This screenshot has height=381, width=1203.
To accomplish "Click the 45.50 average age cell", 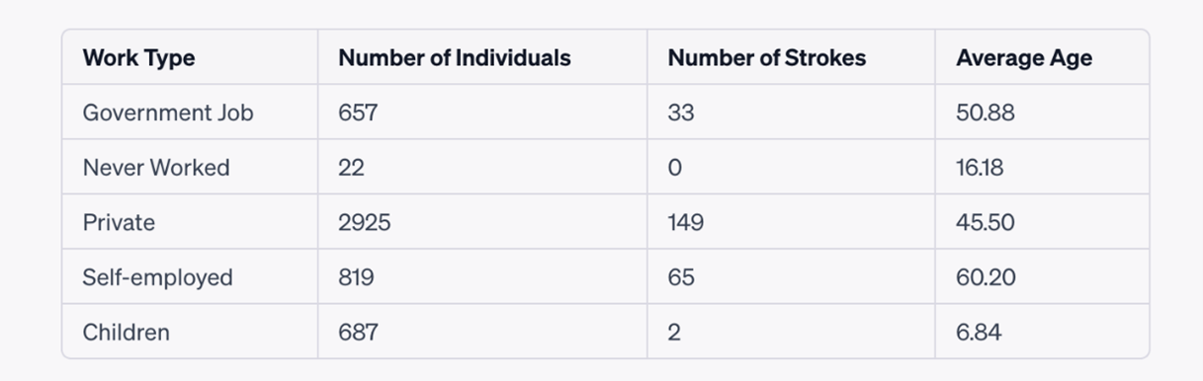I will [986, 222].
